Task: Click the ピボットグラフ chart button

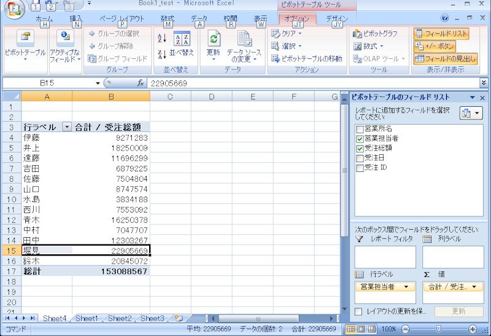Action: (375, 34)
